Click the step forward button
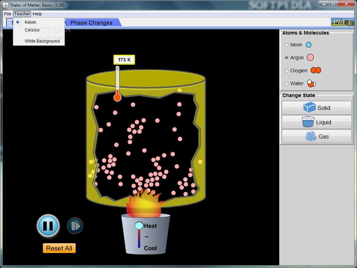Image resolution: width=357 pixels, height=268 pixels. (x=75, y=226)
